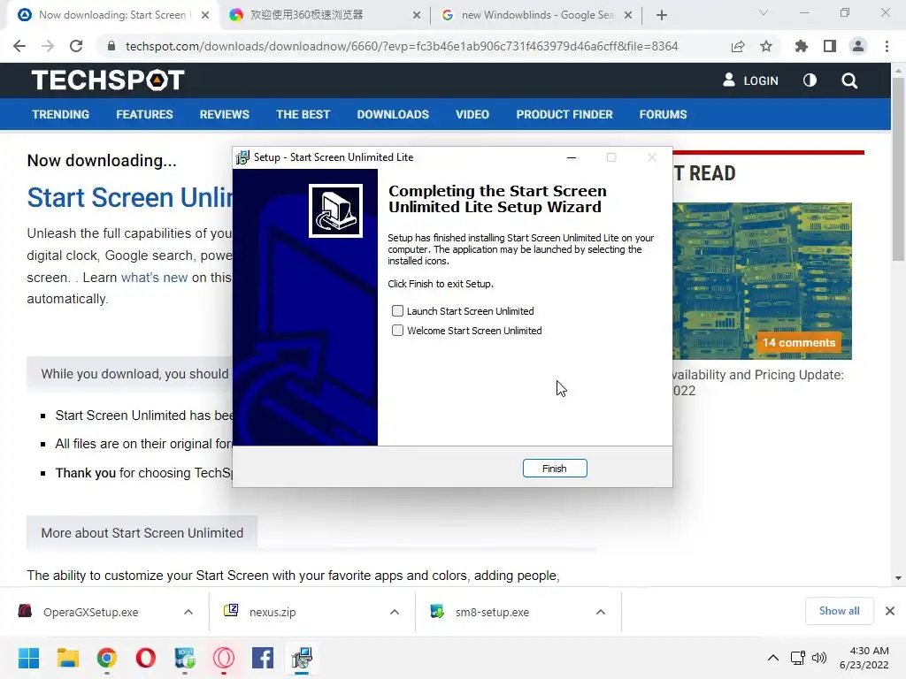The height and width of the screenshot is (679, 906).
Task: Open the FORUMS menu item
Action: tap(663, 114)
